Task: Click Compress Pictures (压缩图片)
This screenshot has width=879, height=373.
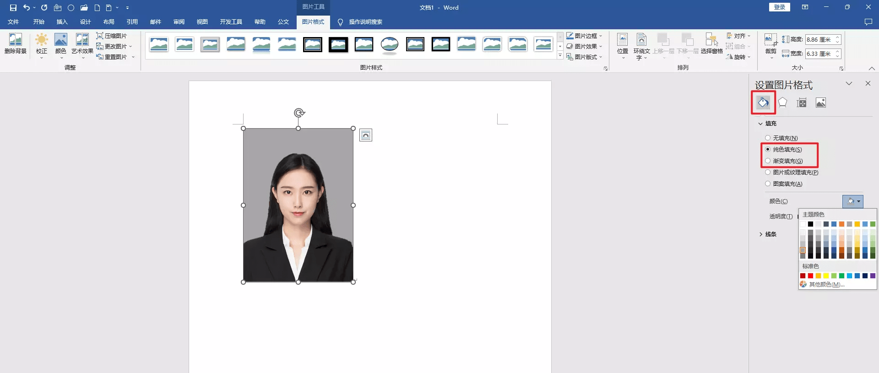Action: pyautogui.click(x=112, y=36)
